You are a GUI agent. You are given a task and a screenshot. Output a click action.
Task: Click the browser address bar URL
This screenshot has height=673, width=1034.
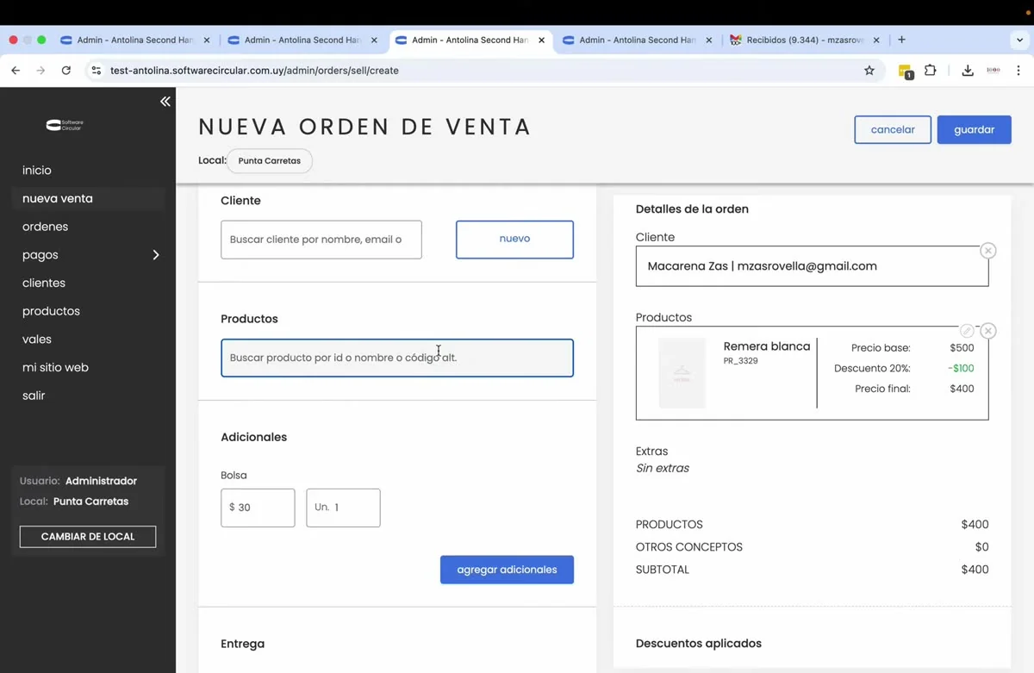click(254, 71)
